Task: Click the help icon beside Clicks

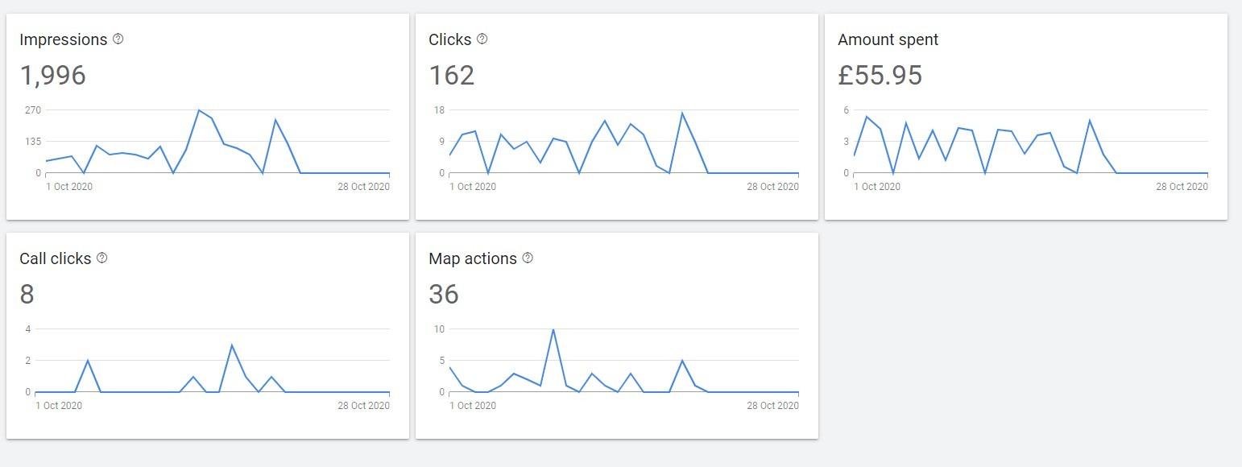Action: click(x=482, y=39)
